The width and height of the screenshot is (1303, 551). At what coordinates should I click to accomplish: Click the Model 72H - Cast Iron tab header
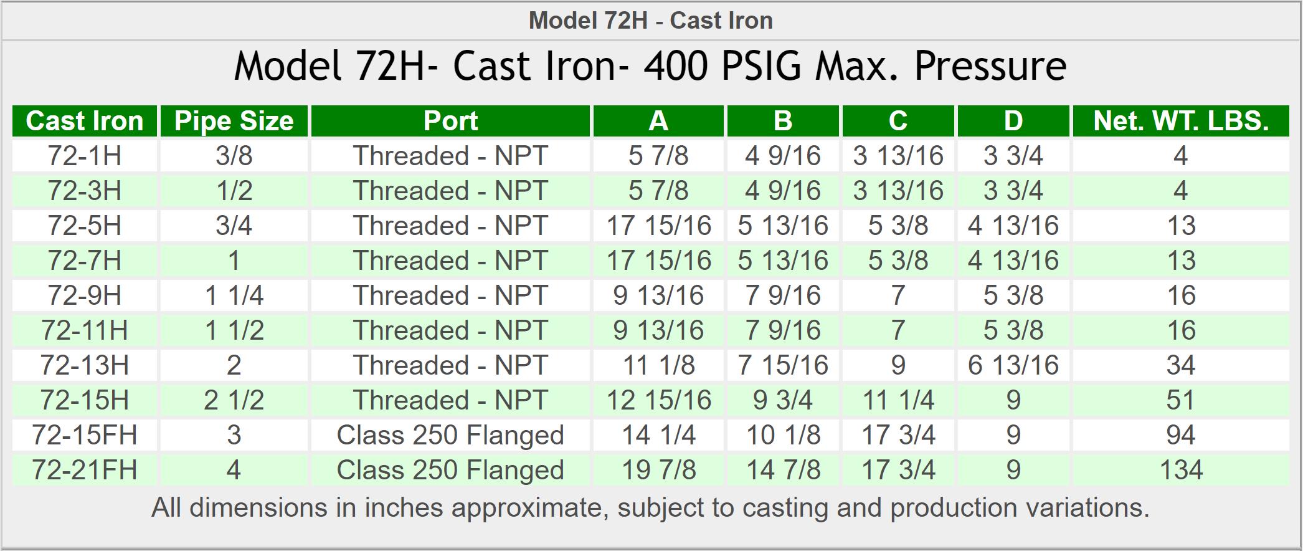pyautogui.click(x=651, y=21)
